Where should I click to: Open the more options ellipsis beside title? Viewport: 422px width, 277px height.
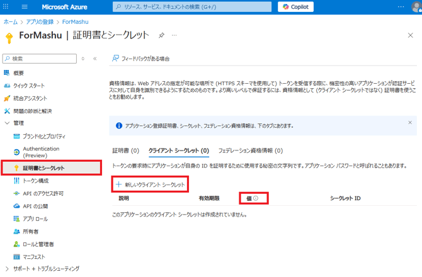(174, 35)
